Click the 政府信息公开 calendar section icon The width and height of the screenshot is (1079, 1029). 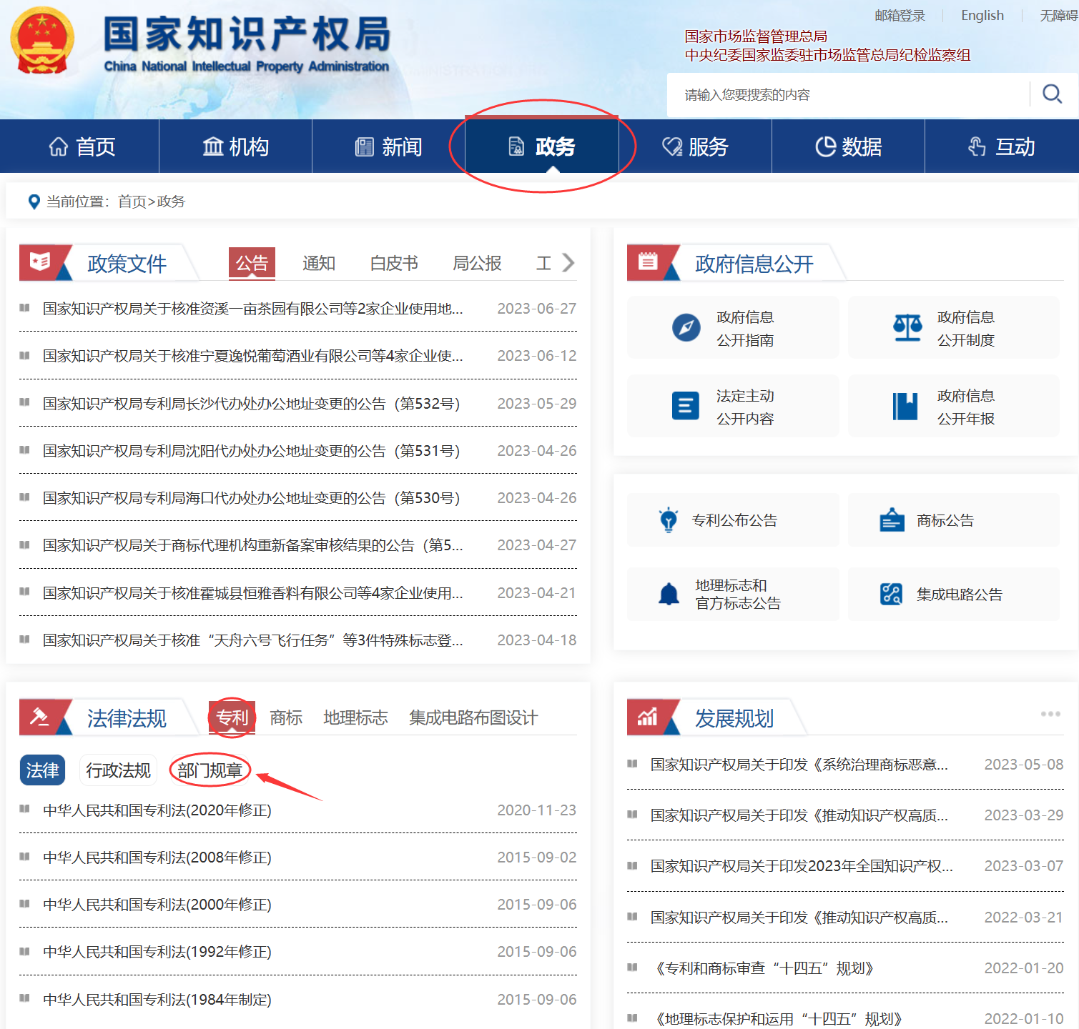pyautogui.click(x=648, y=262)
